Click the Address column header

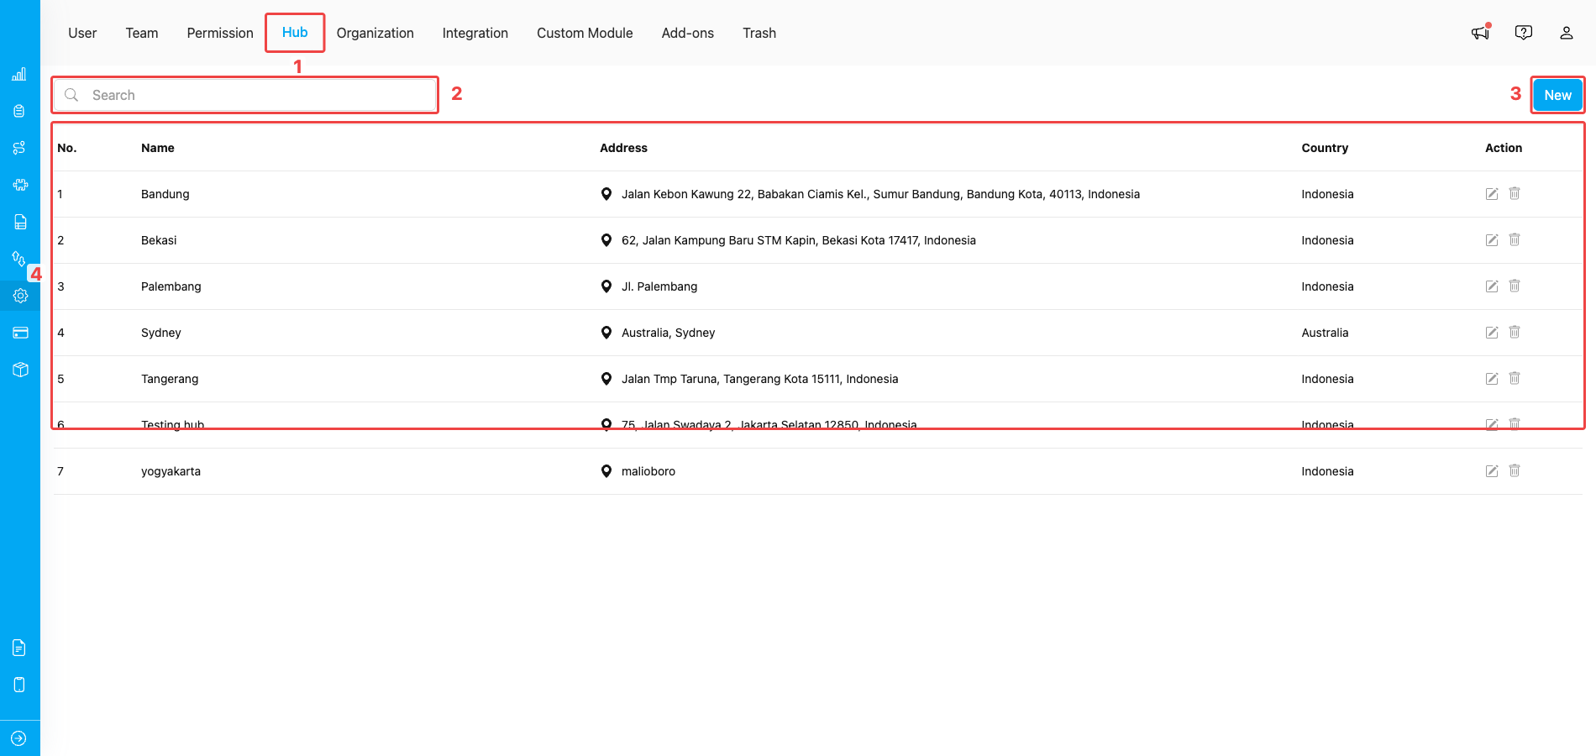[623, 148]
